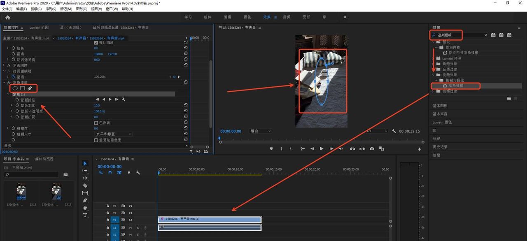Screen dimensions: 527x241
Task: Open the 基本图形 panel
Action: pyautogui.click(x=440, y=106)
